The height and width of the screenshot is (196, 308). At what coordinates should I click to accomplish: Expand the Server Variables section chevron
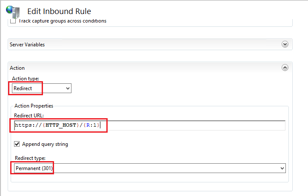(285, 44)
